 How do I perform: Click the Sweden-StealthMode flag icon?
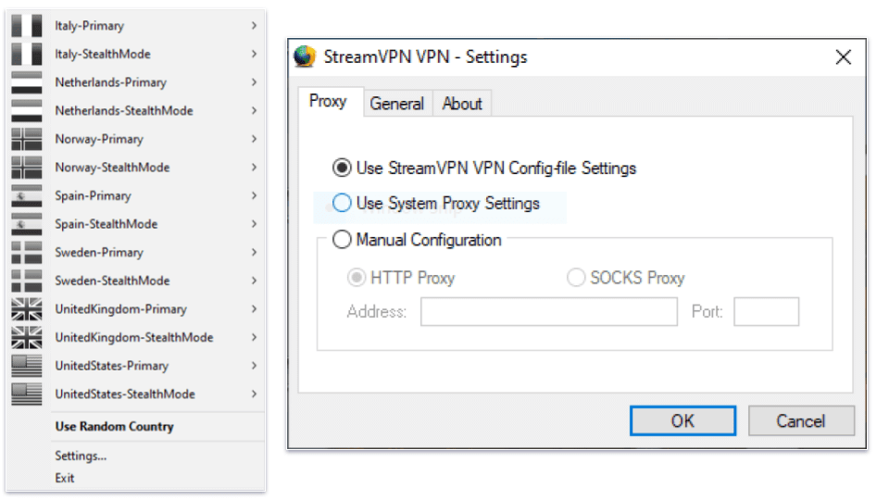point(27,281)
